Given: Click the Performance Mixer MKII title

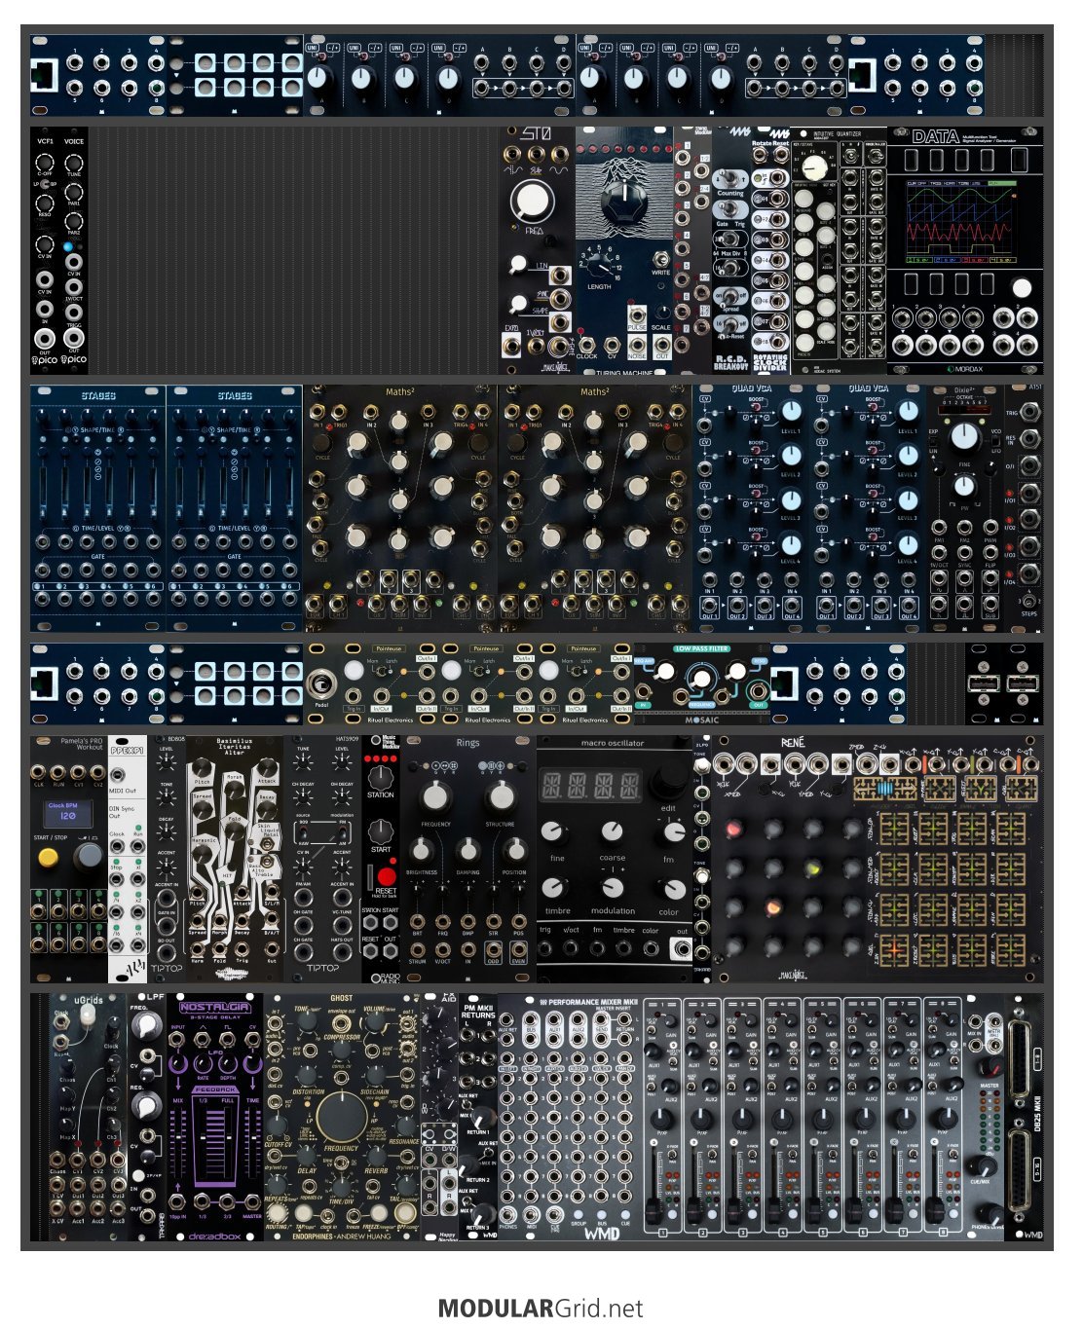Looking at the screenshot, I should pyautogui.click(x=592, y=1002).
